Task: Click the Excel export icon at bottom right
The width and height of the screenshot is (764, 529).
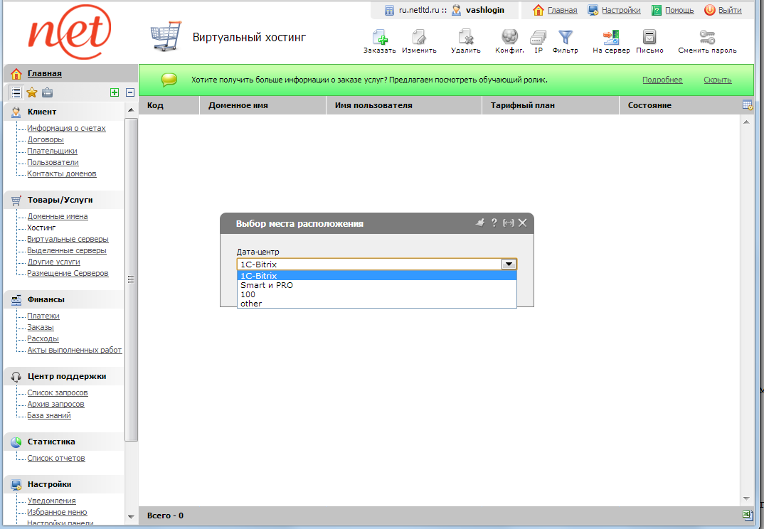Action: tap(747, 515)
